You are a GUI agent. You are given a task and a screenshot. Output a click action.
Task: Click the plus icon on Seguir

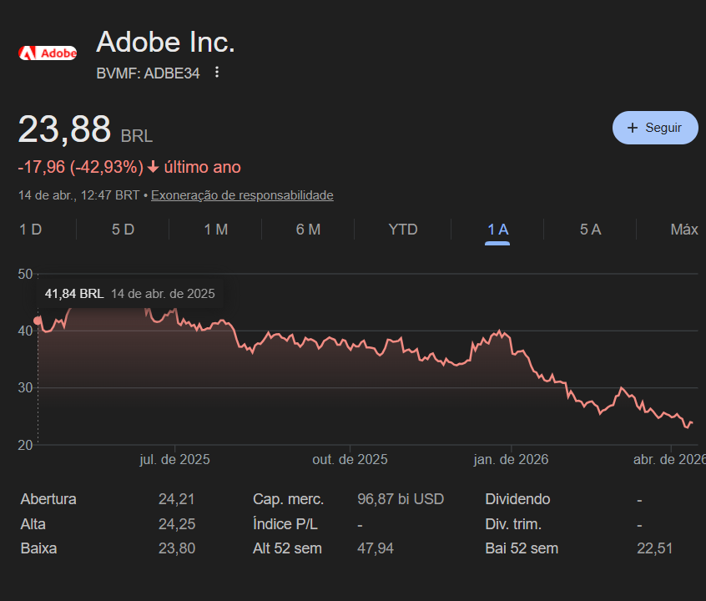coord(633,128)
